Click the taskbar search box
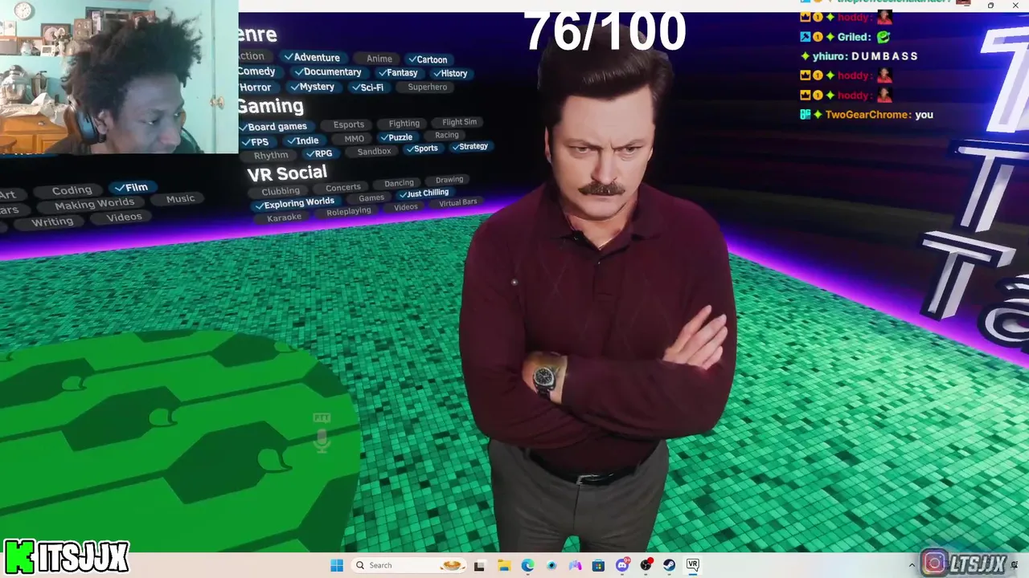 pos(408,565)
